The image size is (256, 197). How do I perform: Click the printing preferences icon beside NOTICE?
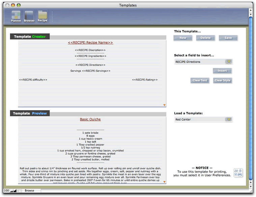238,173
